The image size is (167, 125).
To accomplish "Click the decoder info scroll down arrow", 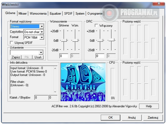I will [x=55, y=92].
